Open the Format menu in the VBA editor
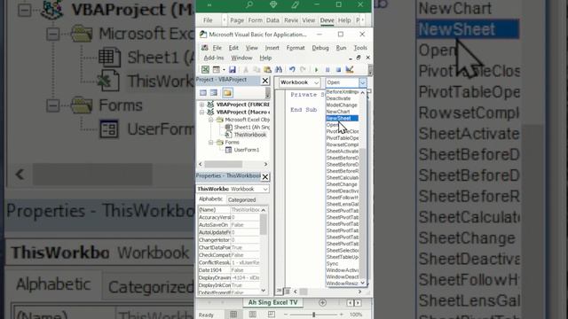This screenshot has height=319, width=568. [x=296, y=48]
